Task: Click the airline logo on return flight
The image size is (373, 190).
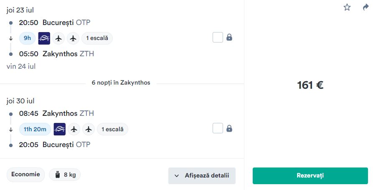Action: [60, 129]
